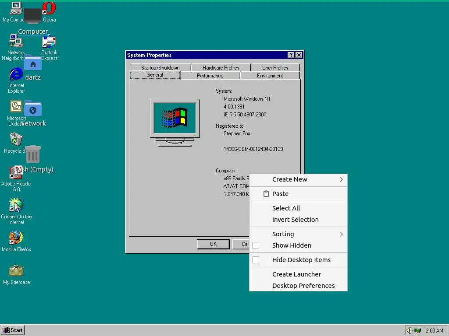Image resolution: width=449 pixels, height=336 pixels.
Task: Open Network Neighborhood icon
Action: coord(16,41)
